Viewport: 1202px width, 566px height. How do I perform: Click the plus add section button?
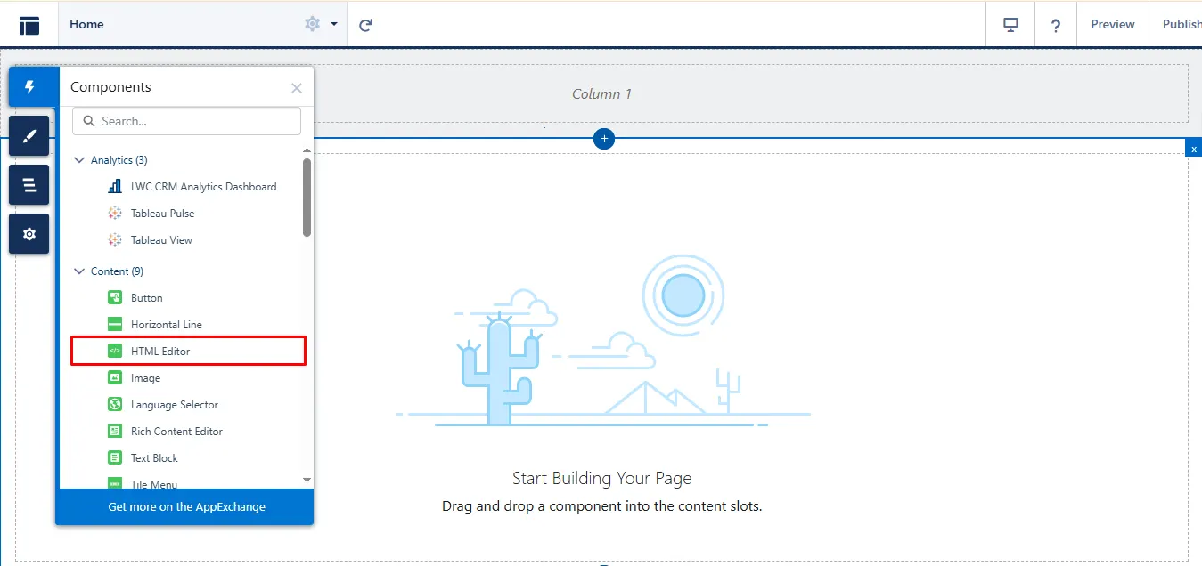click(604, 139)
